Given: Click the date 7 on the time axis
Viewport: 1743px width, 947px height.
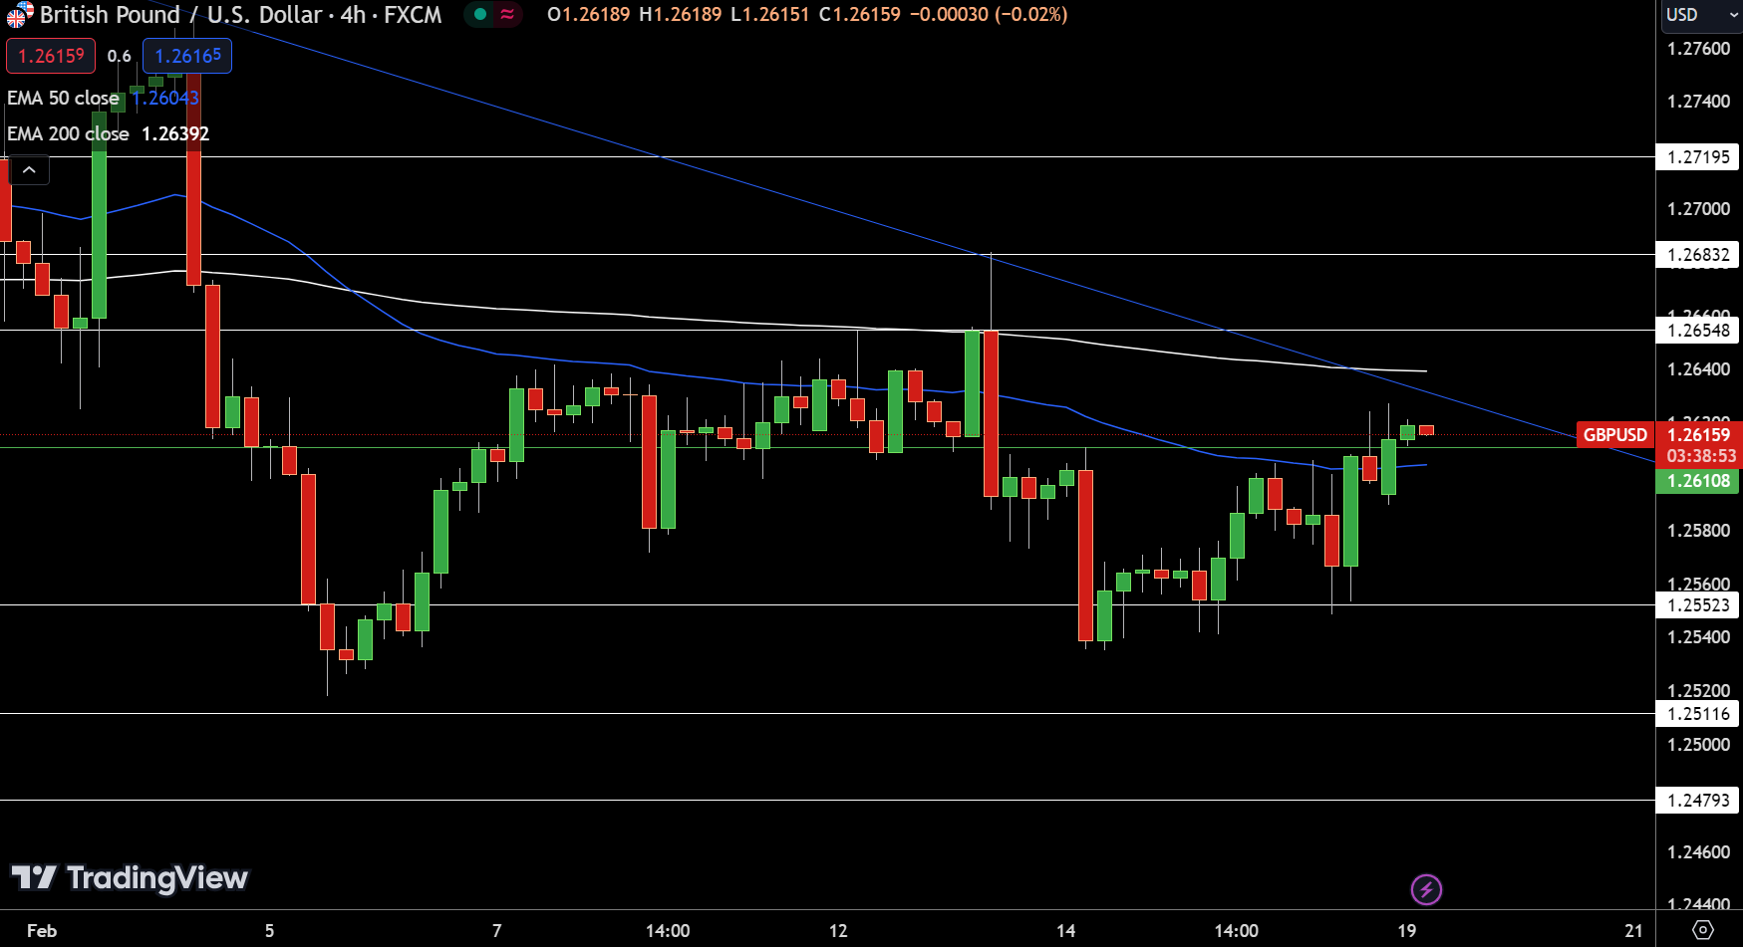Looking at the screenshot, I should pyautogui.click(x=497, y=931).
